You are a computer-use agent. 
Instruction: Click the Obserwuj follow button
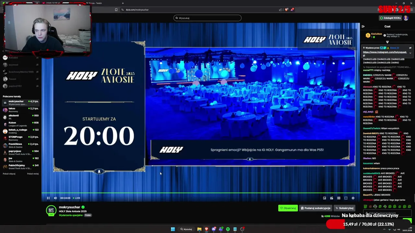288,208
